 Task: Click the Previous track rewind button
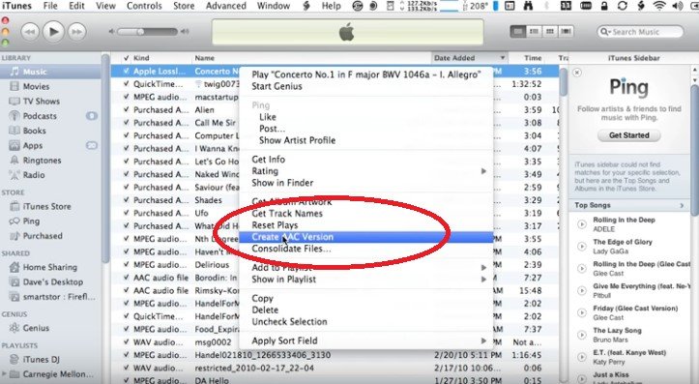[x=30, y=32]
